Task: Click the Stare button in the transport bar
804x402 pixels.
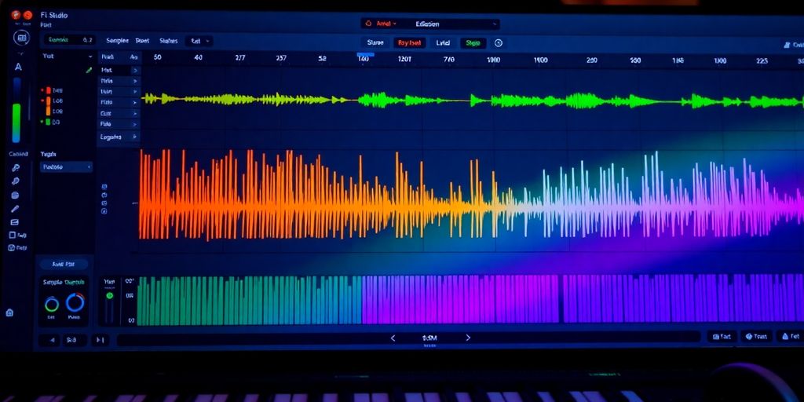Action: coord(375,43)
